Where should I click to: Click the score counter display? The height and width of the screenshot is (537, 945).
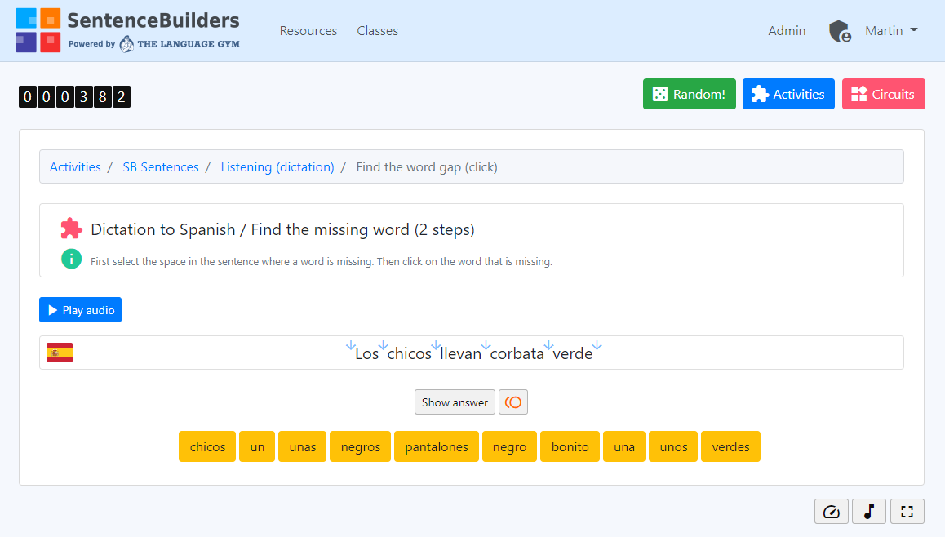pyautogui.click(x=75, y=96)
